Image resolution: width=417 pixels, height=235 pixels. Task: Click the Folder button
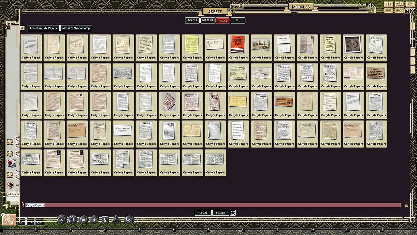[x=221, y=213]
